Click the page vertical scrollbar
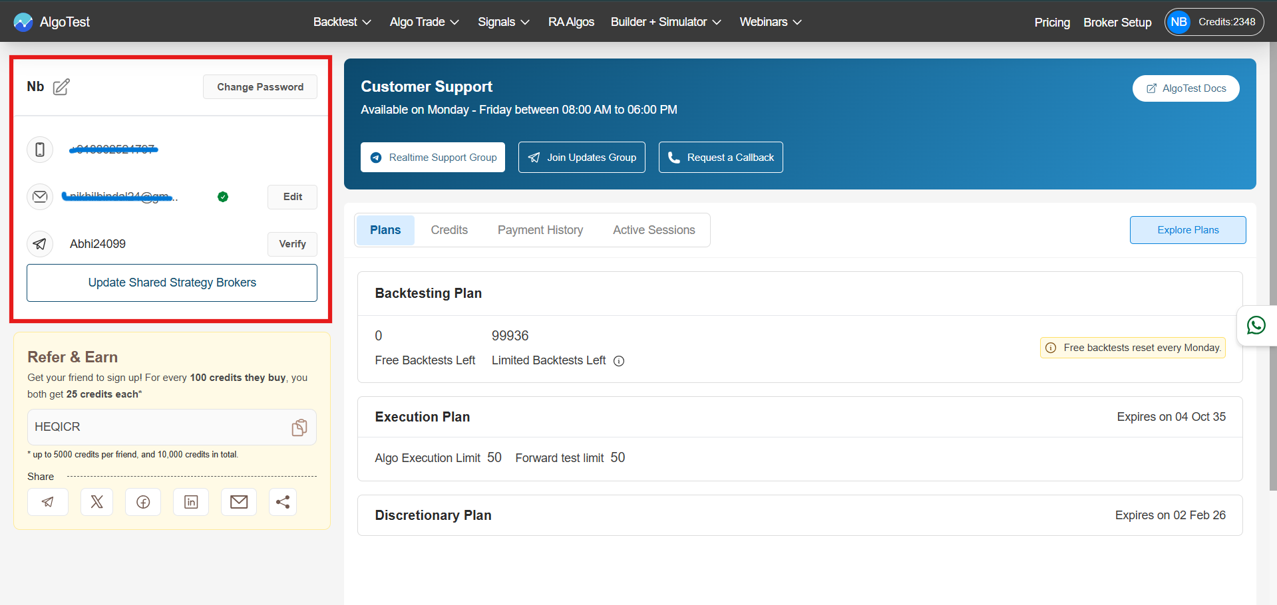This screenshot has width=1277, height=605. click(1272, 266)
